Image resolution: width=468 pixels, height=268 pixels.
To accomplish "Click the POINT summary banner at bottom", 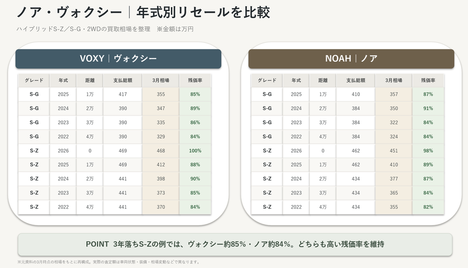I will coord(235,244).
